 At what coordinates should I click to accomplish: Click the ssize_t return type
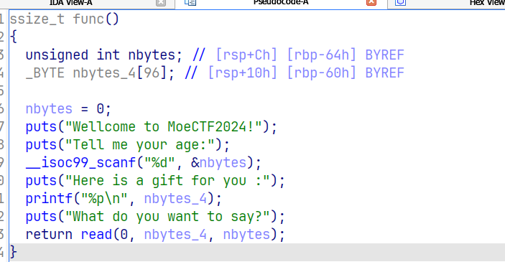[x=37, y=19]
